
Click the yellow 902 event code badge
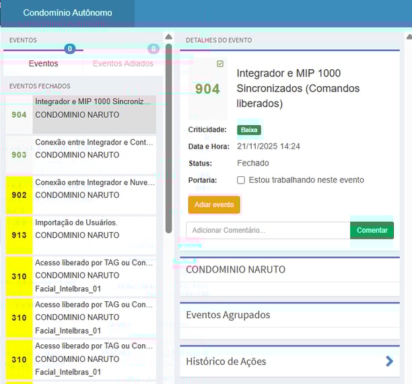pyautogui.click(x=19, y=195)
